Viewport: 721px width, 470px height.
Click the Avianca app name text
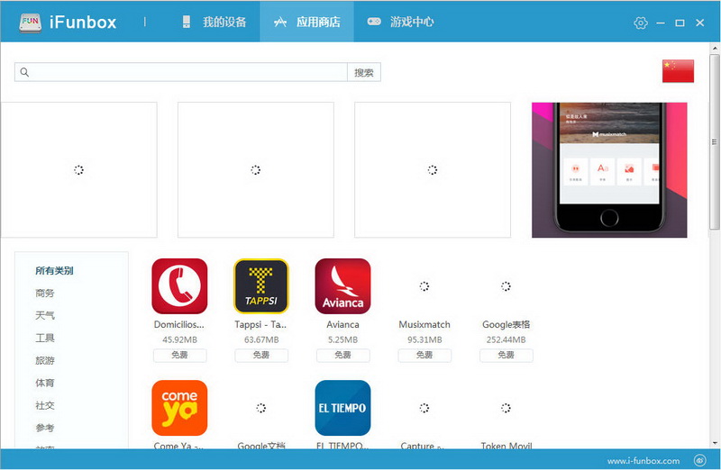[342, 325]
